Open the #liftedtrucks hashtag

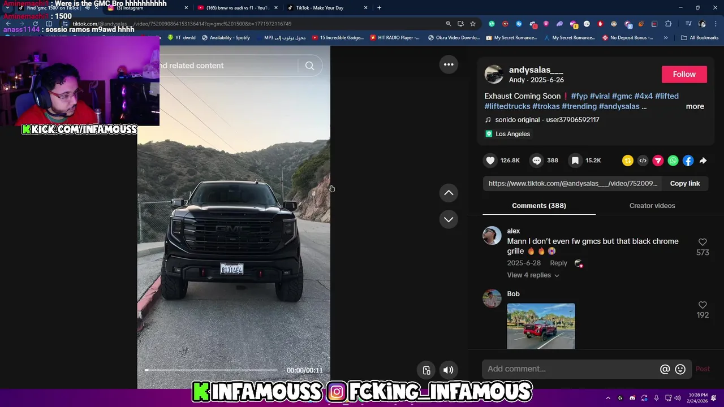click(x=507, y=106)
